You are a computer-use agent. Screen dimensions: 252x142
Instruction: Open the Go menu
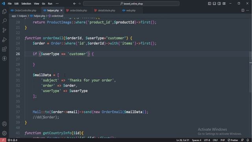(43, 4)
